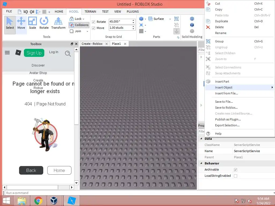Click the Negate solid modeling icon
The image size is (275, 206).
pyautogui.click(x=192, y=25)
